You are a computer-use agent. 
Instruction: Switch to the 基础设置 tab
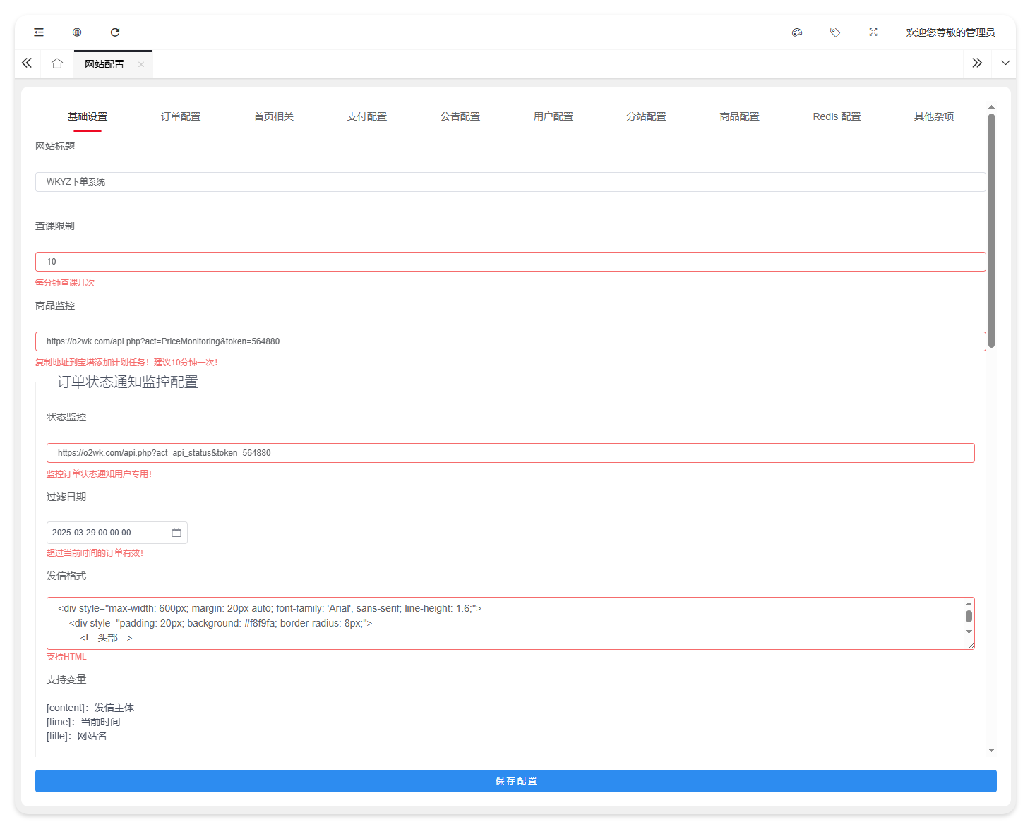[x=88, y=116]
